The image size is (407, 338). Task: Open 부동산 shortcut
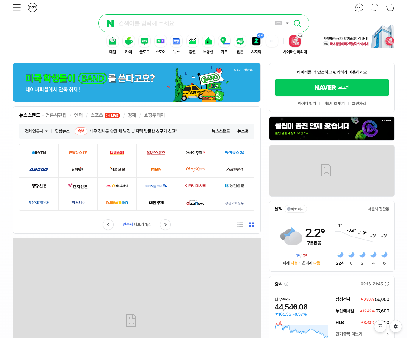(208, 45)
